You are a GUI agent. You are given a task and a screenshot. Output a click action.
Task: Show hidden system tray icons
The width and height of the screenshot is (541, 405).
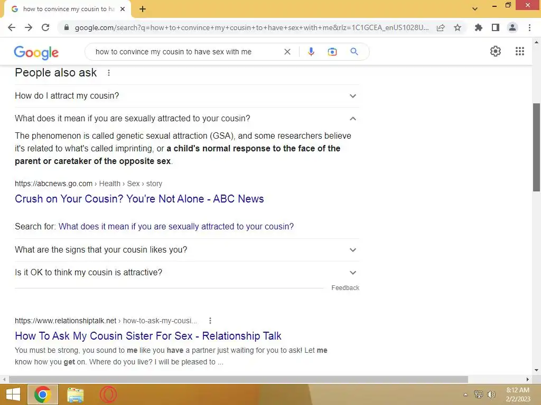click(465, 394)
